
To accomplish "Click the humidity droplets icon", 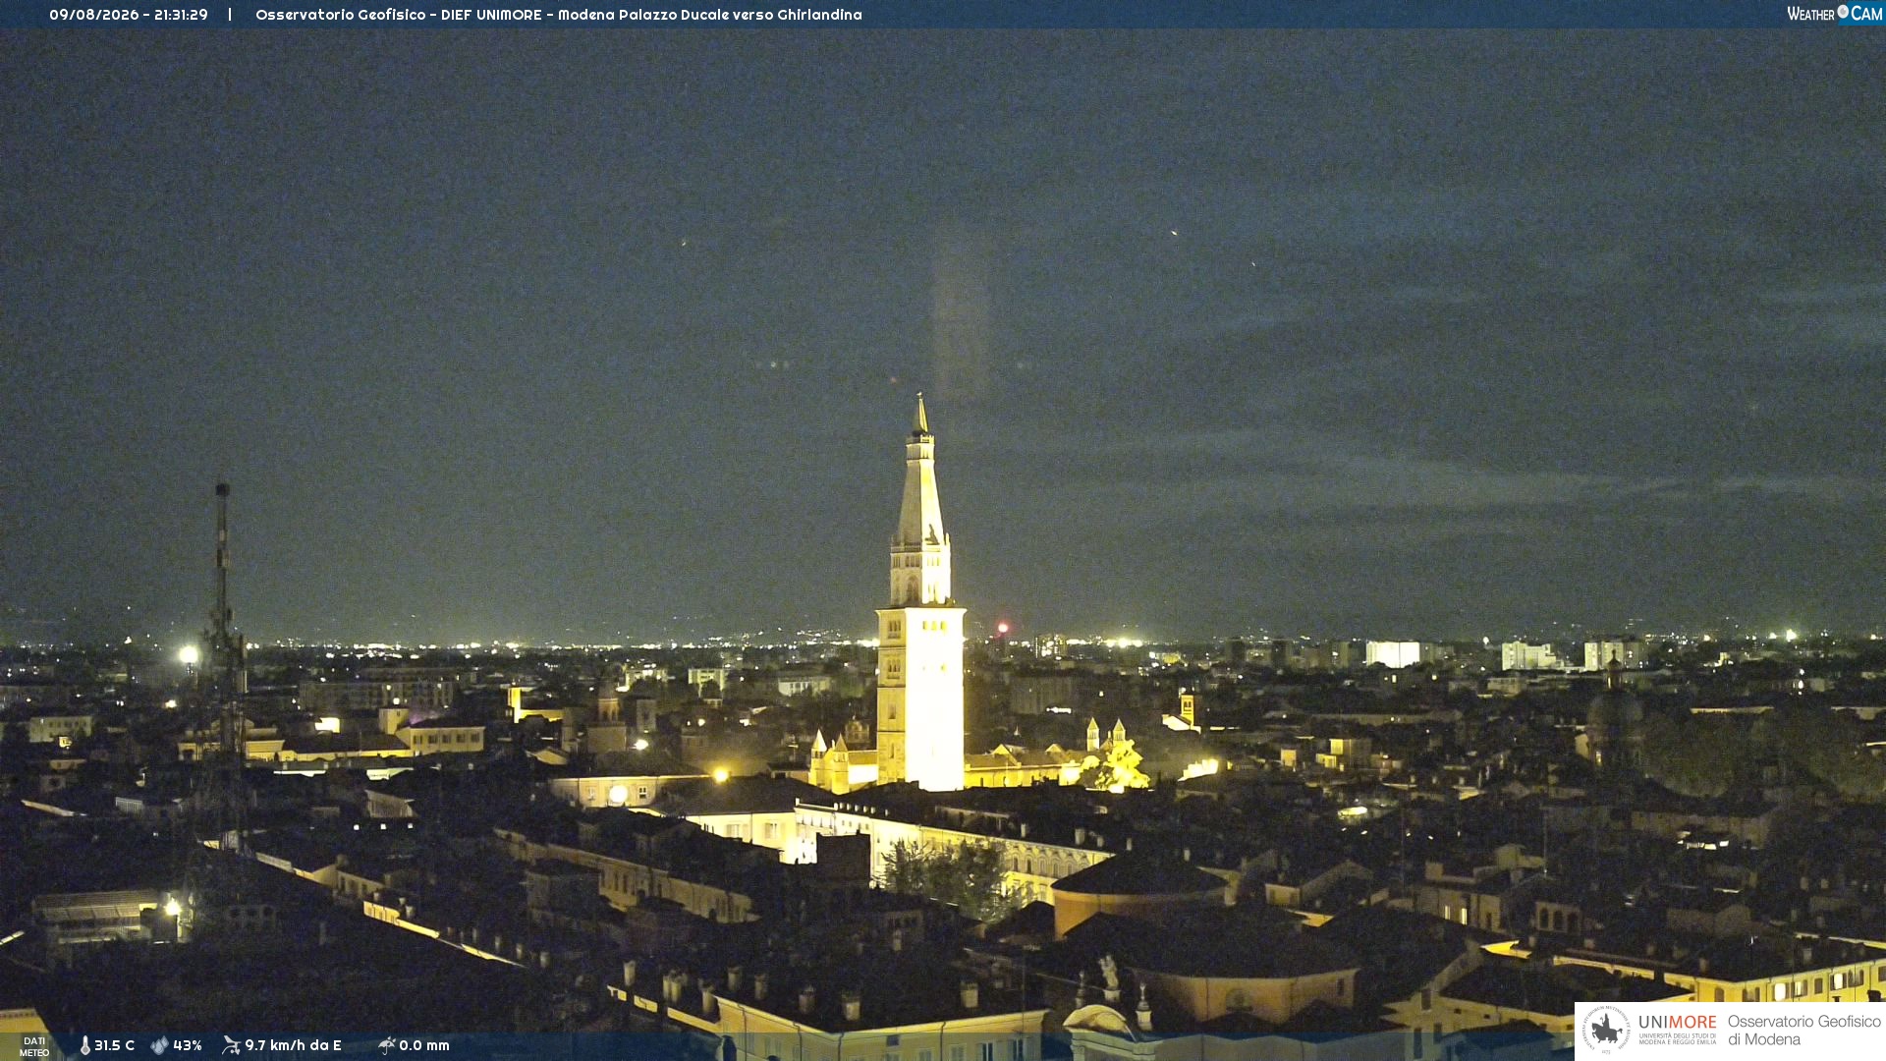I will (x=159, y=1045).
